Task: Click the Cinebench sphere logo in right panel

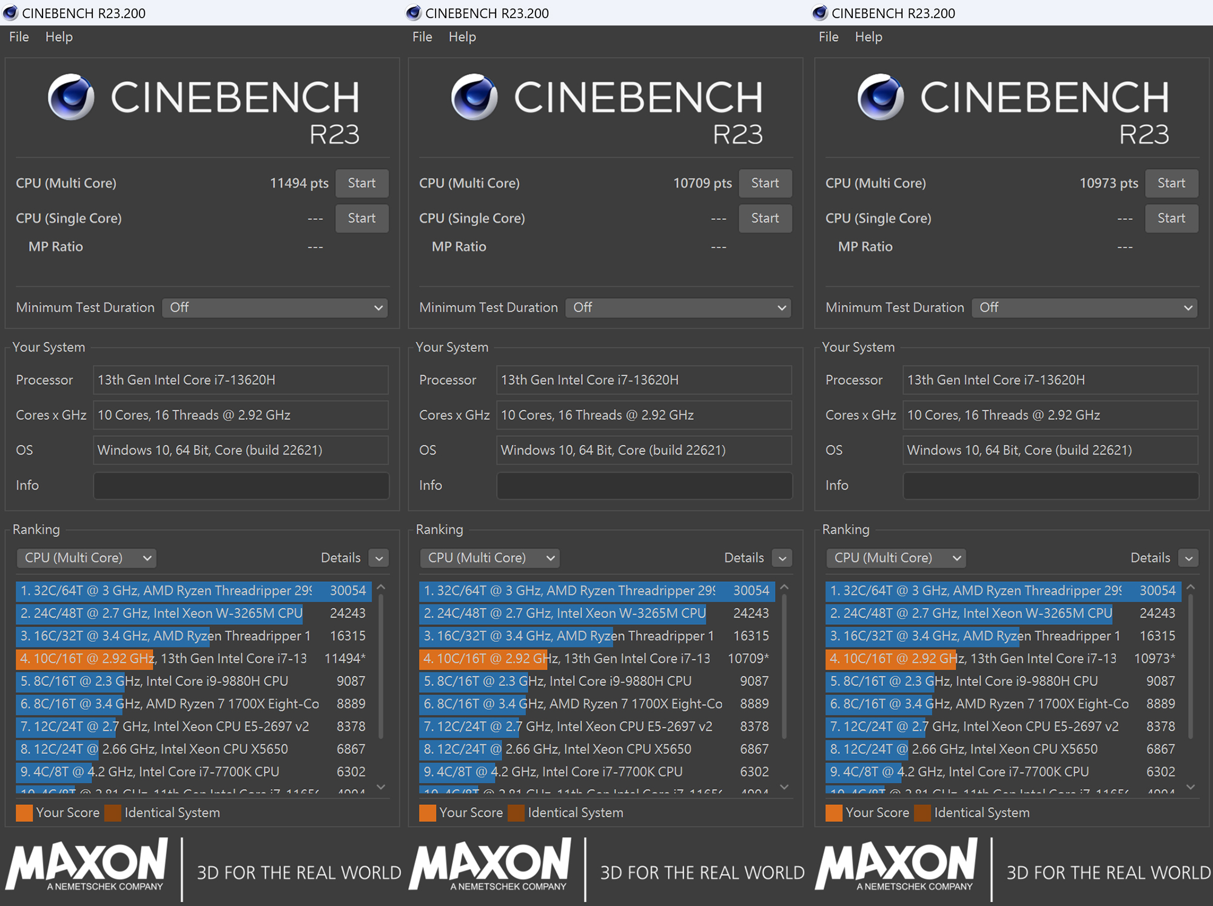Action: coord(881,97)
